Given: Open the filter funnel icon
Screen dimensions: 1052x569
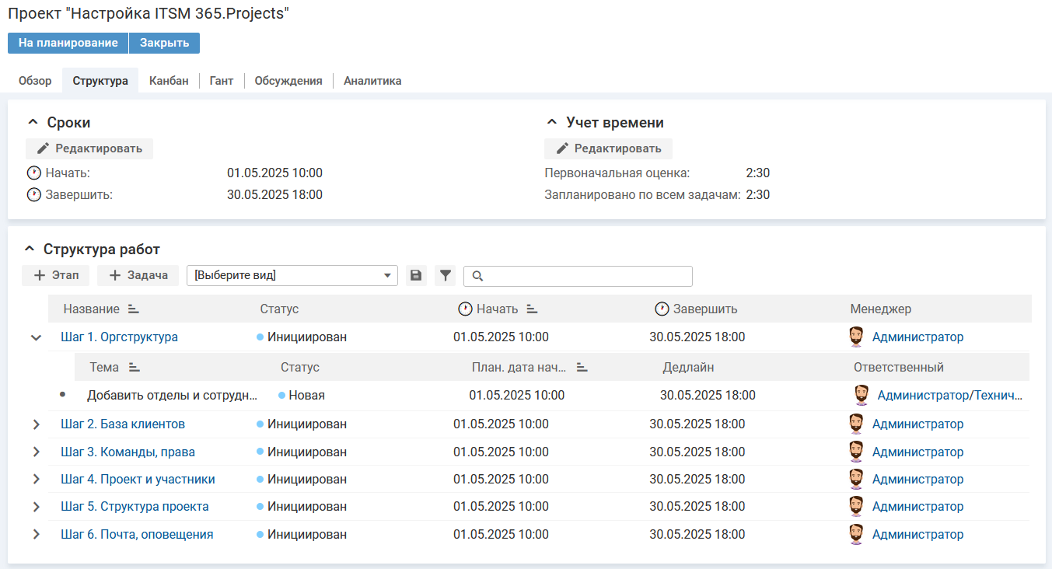Looking at the screenshot, I should tap(445, 275).
